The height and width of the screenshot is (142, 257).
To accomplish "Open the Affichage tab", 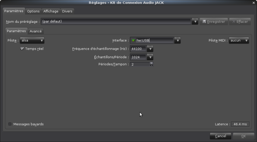I will (51, 11).
